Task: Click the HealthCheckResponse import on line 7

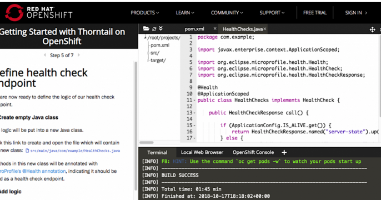Action: pos(281,75)
